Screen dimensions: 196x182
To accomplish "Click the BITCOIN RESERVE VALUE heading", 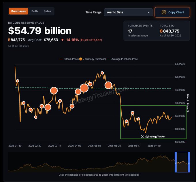I will pyautogui.click(x=26, y=23).
